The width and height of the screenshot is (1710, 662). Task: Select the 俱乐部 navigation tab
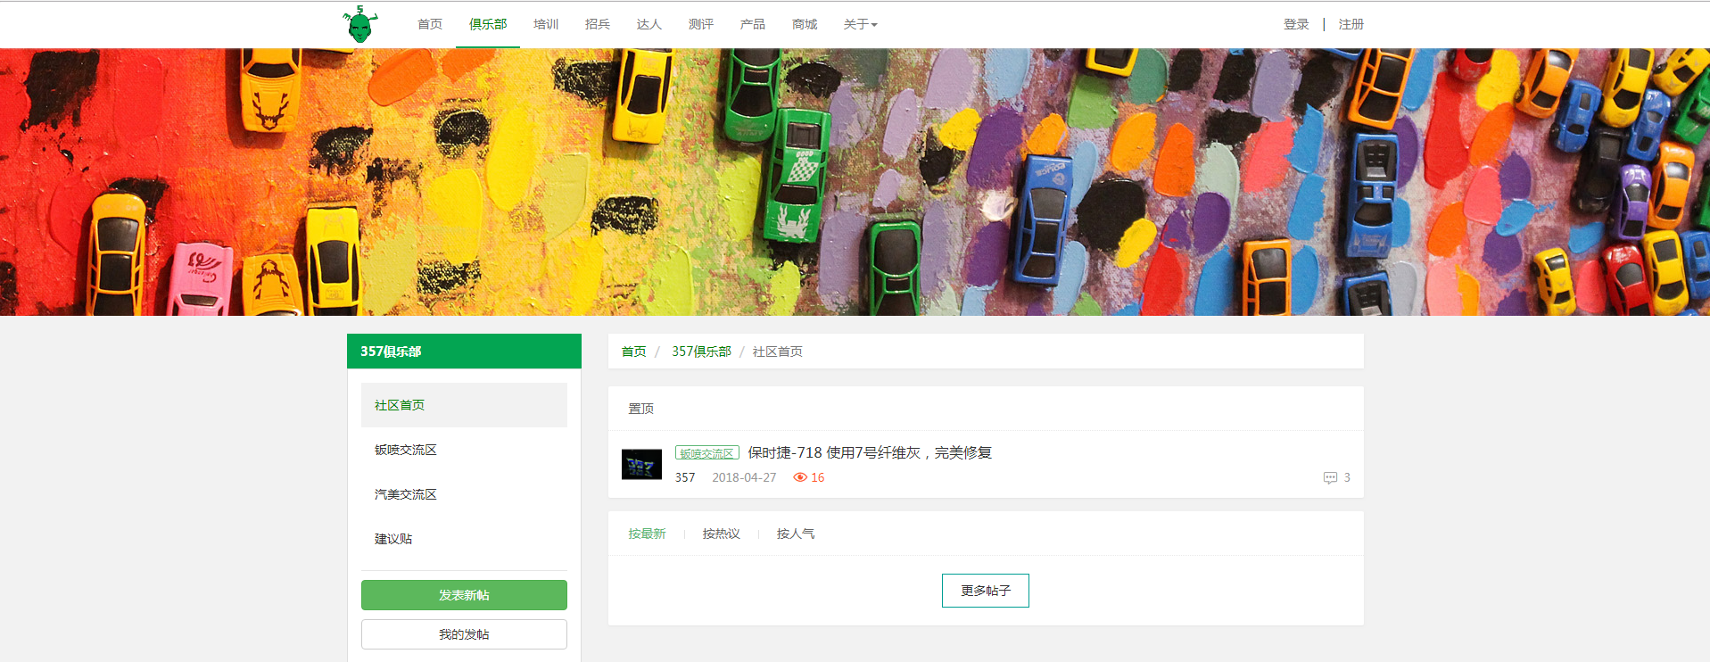point(488,24)
